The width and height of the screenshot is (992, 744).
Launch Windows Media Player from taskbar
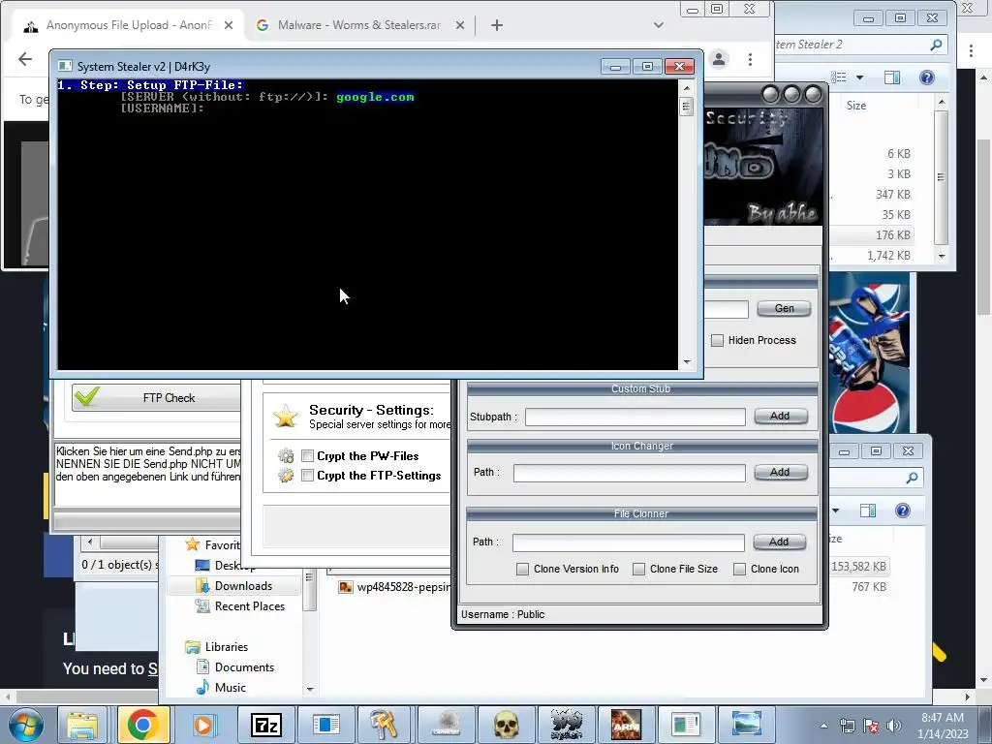point(203,725)
